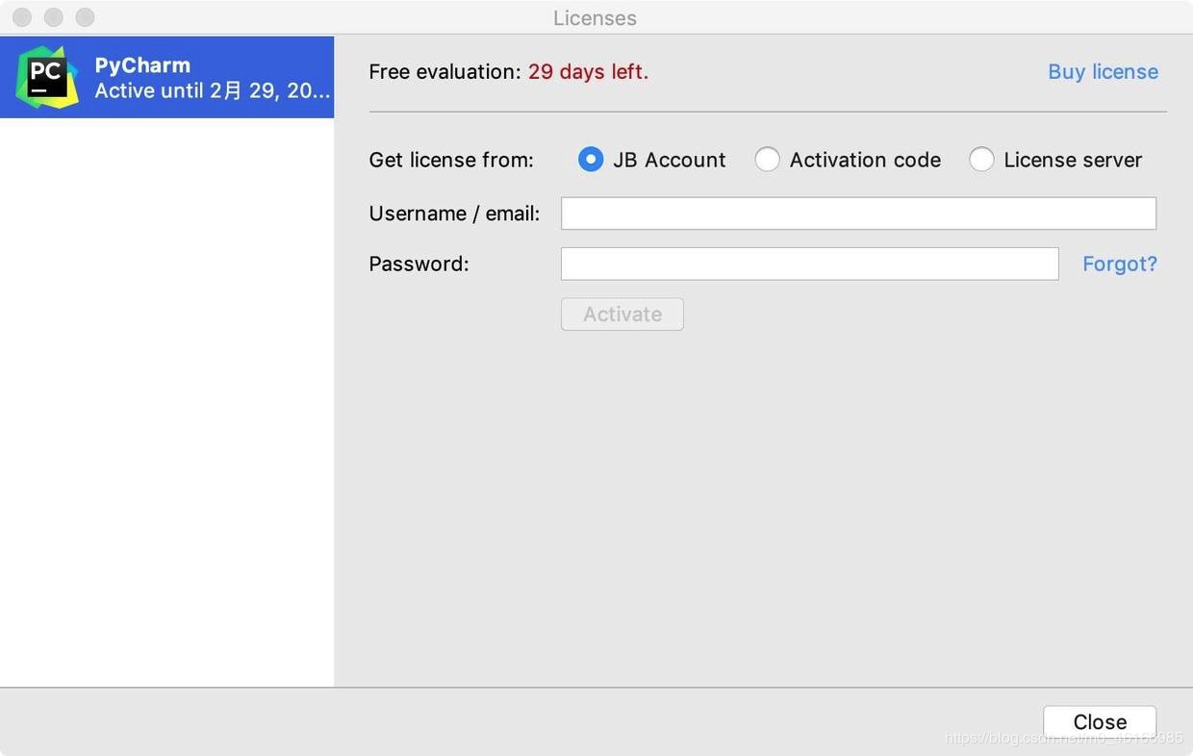Click into the Password input field

(x=809, y=264)
